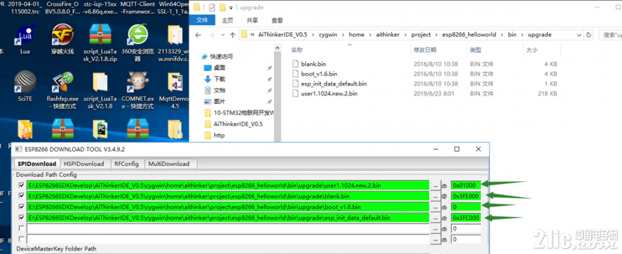Expand the Explorer address bar dropdown
This screenshot has height=254, width=622.
[x=580, y=35]
